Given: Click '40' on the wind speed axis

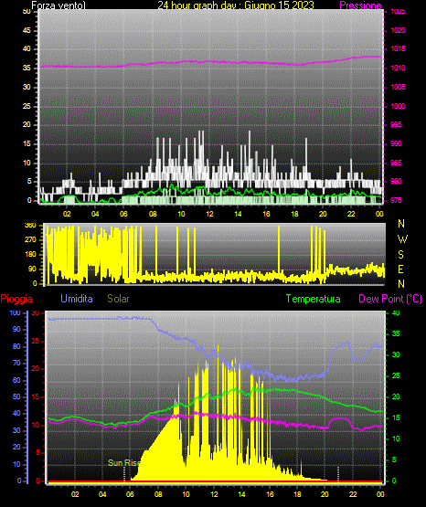Looking at the screenshot, I should pos(27,48).
